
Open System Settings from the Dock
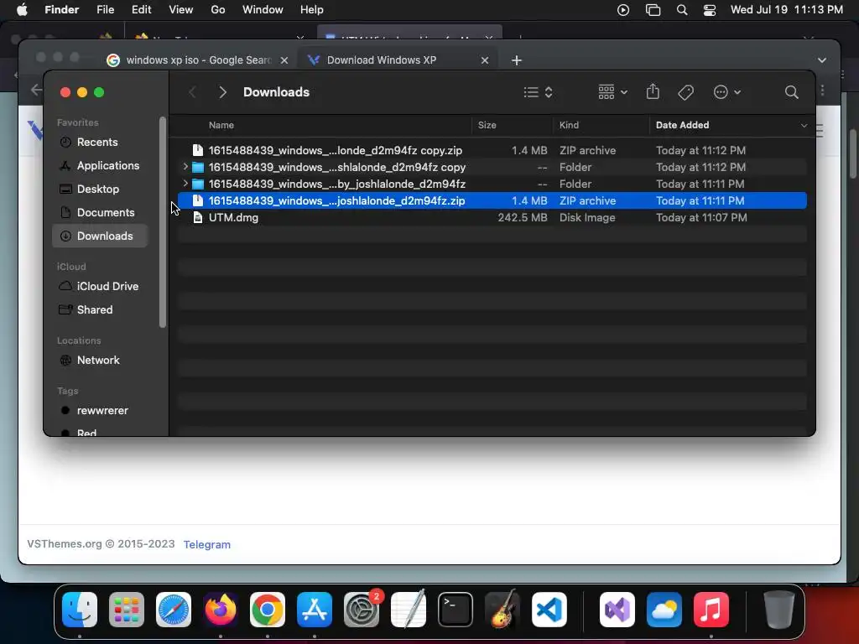pyautogui.click(x=362, y=610)
